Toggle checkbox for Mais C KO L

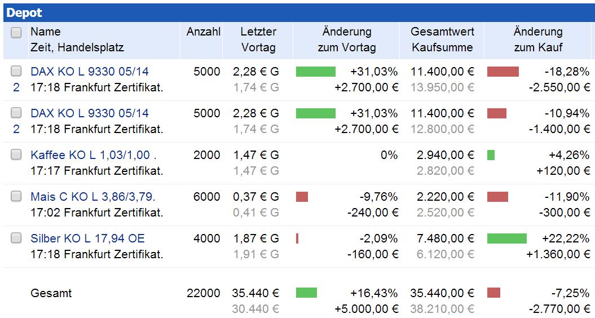(x=16, y=196)
